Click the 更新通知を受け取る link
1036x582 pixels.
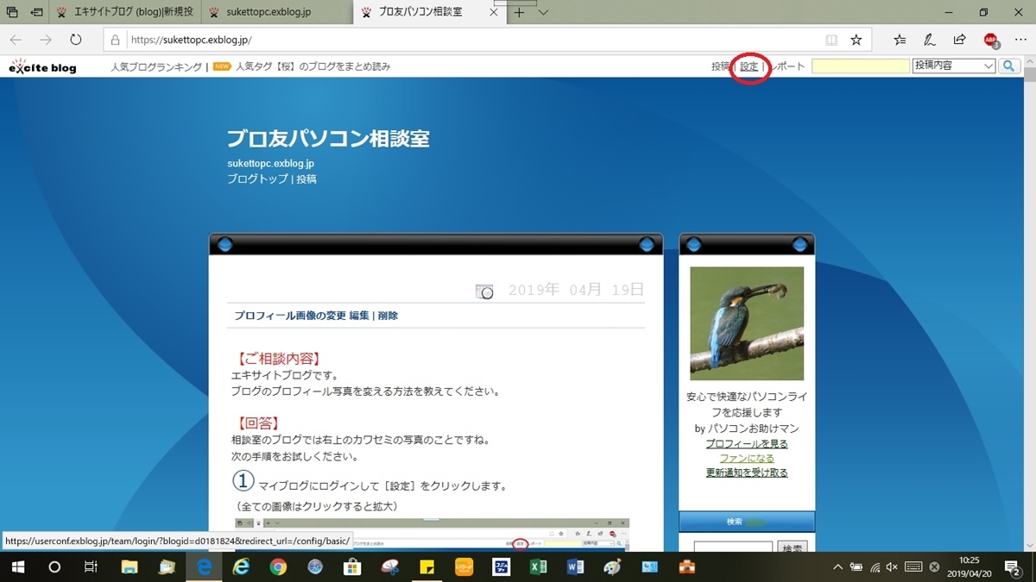click(747, 472)
